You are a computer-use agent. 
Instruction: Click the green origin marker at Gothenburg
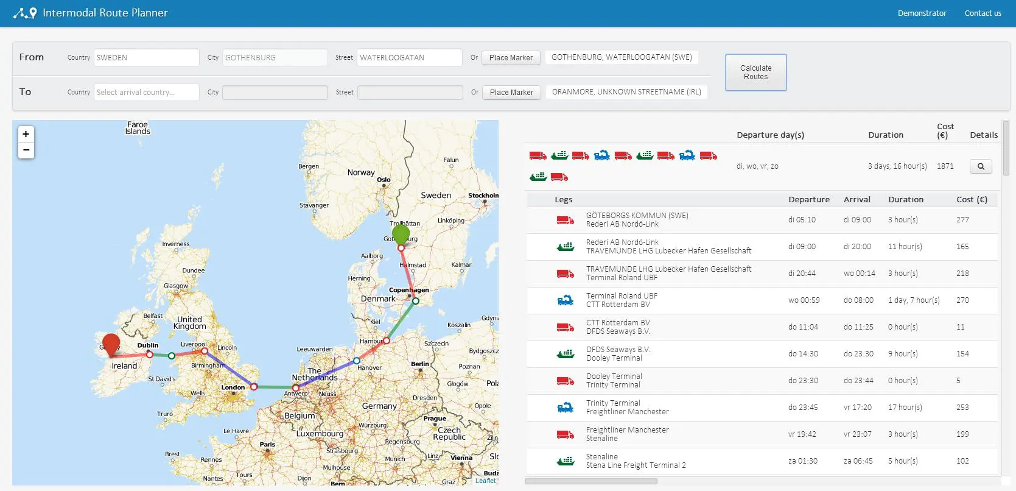[401, 234]
